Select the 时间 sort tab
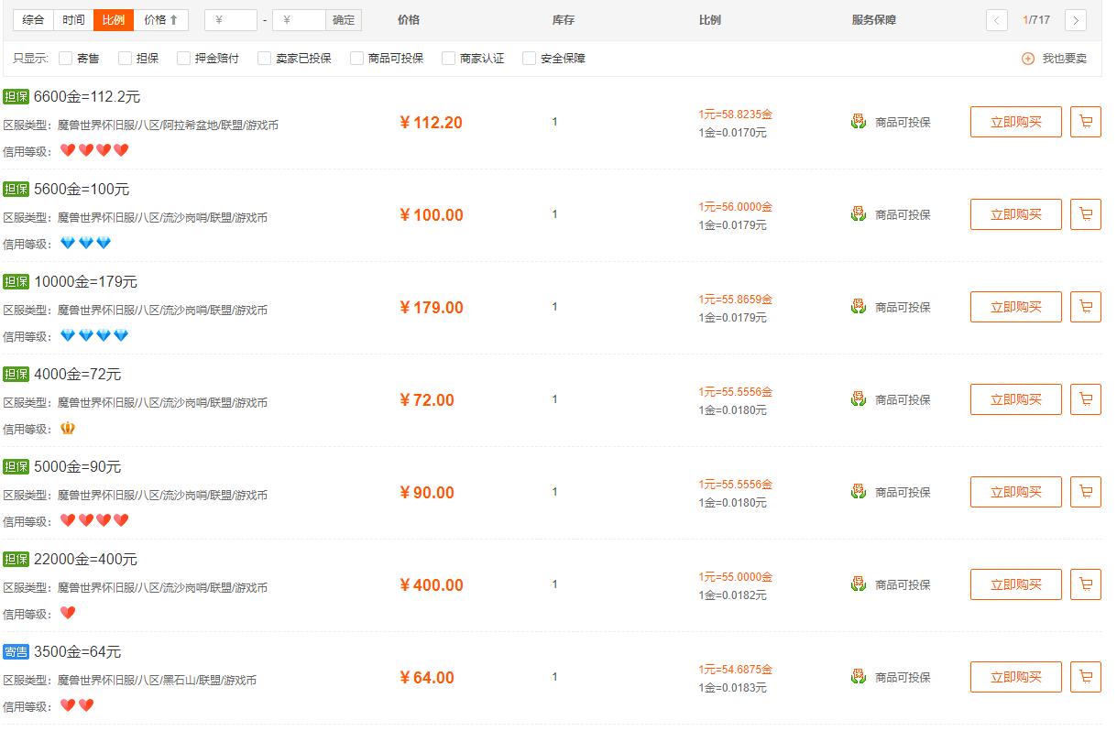 coord(73,20)
